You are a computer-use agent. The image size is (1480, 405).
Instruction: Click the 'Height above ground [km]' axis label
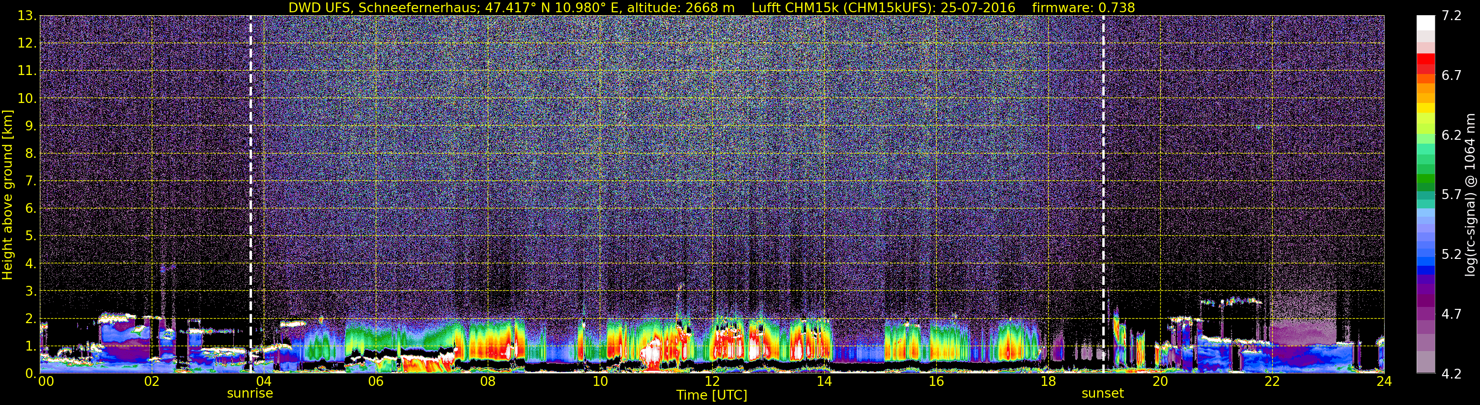point(7,195)
